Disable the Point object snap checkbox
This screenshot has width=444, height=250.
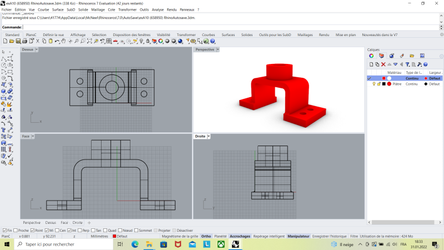point(32,230)
